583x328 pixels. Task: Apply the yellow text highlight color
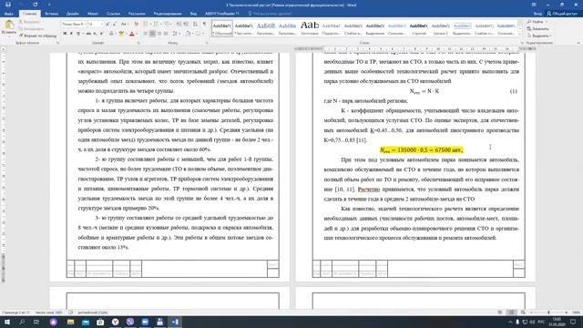tap(121, 34)
